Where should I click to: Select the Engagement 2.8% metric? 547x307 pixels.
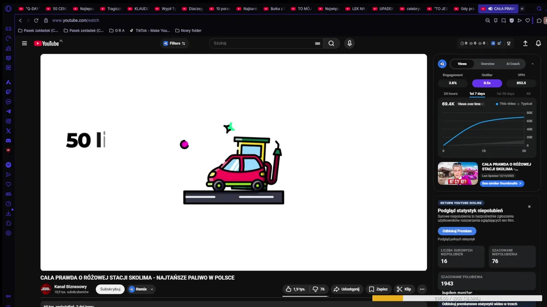point(453,83)
